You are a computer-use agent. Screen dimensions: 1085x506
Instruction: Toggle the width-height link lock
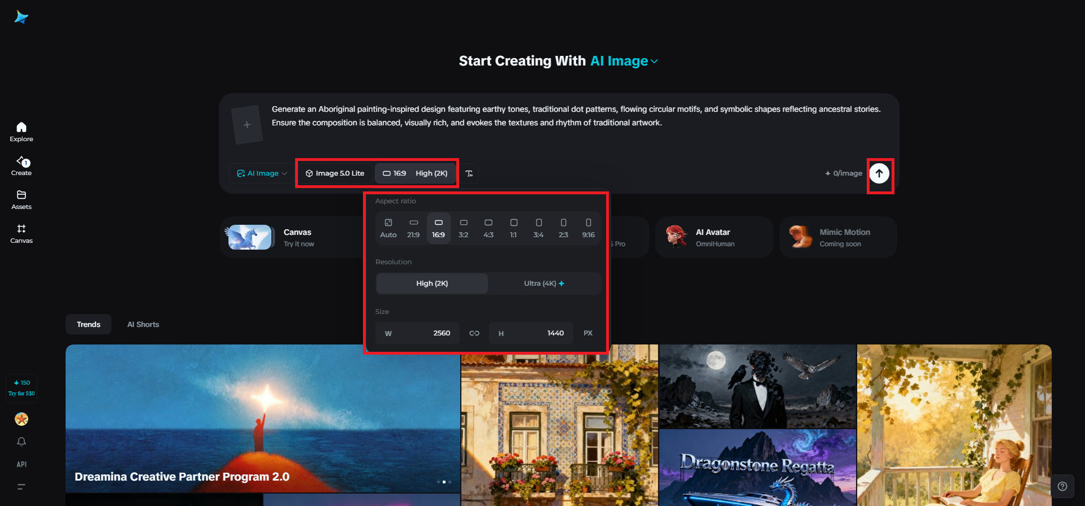point(474,333)
